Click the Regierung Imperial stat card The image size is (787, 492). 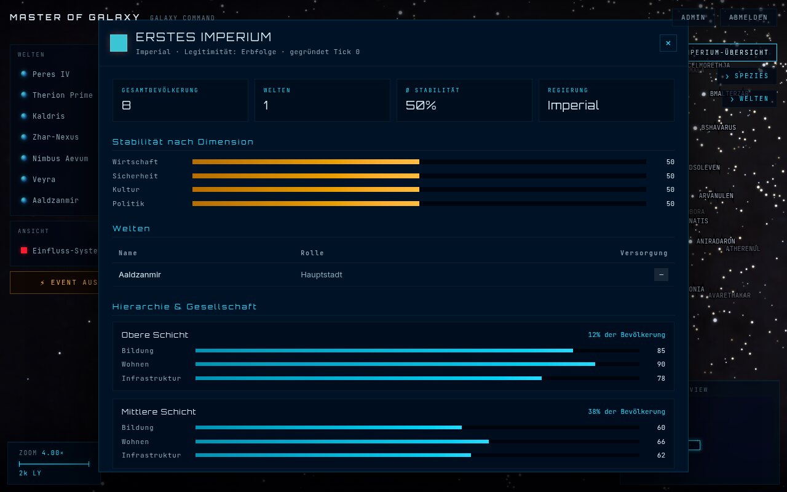pyautogui.click(x=606, y=100)
